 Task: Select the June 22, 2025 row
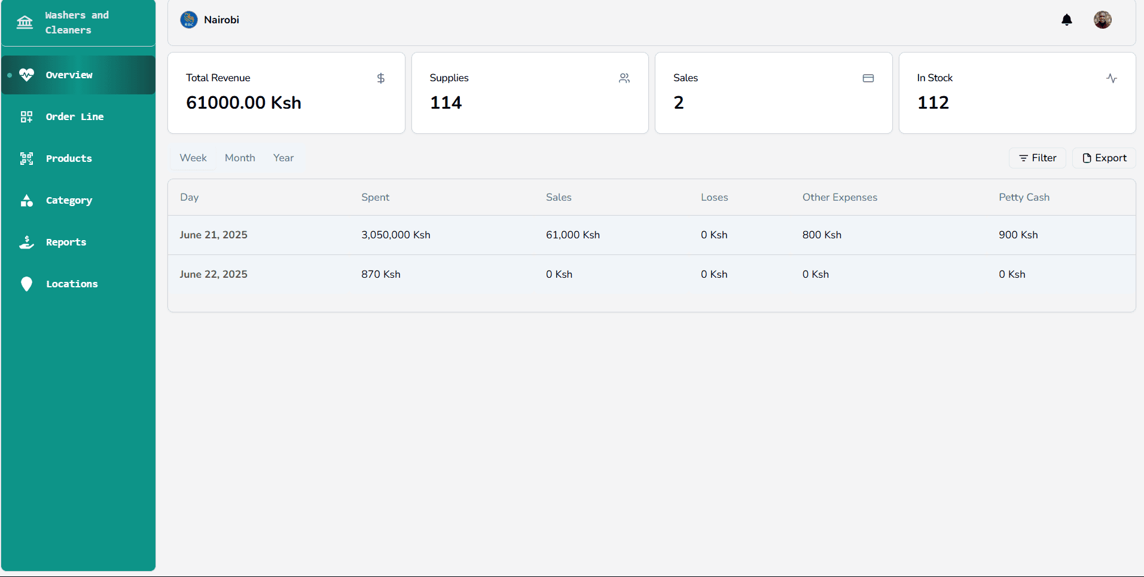pos(652,274)
